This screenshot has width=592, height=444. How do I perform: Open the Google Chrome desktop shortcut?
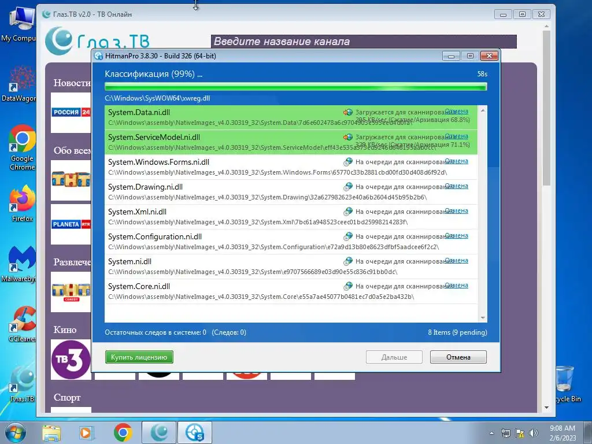[x=22, y=148]
